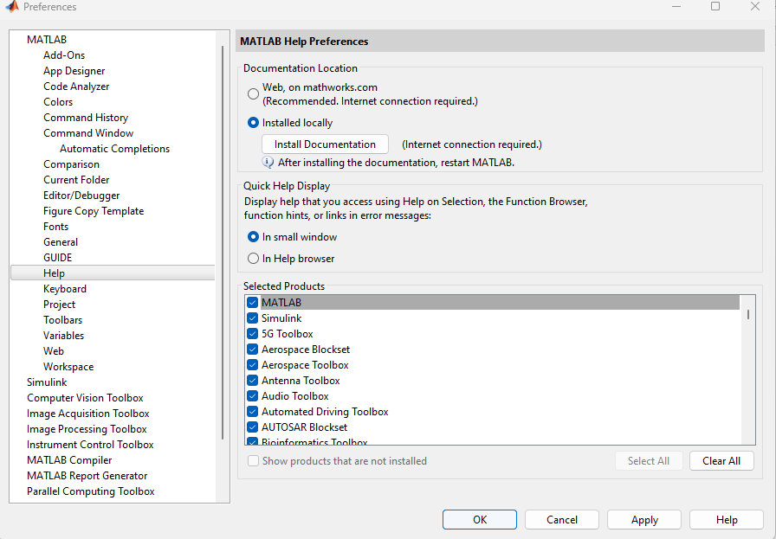Uncheck the 5G Toolbox checkbox
This screenshot has height=539, width=776.
point(252,334)
